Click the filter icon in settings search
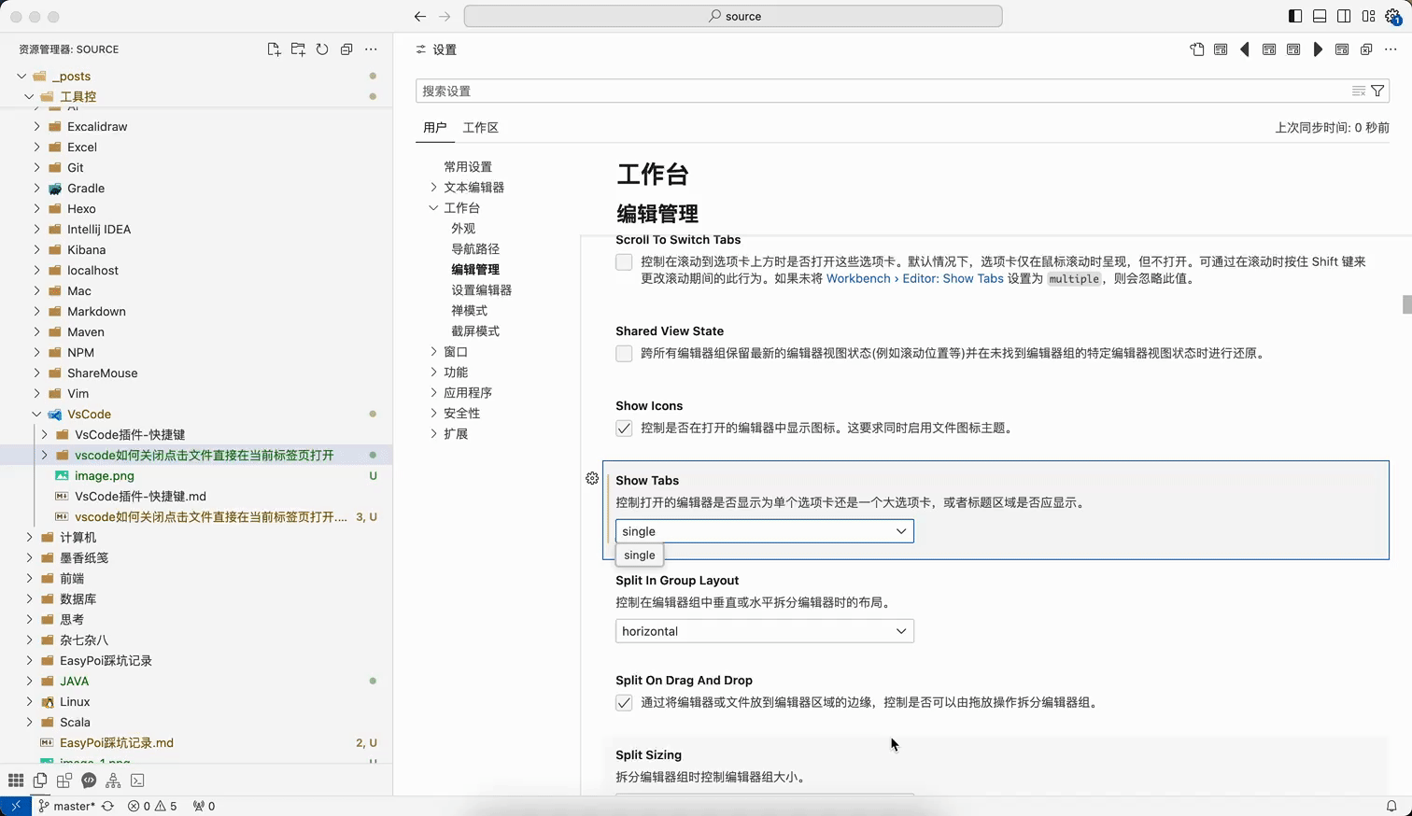 click(1377, 91)
